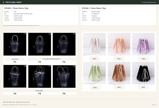Open the T6 clear PVC bag image
Screen dimensions: 159x108
click(x=64, y=76)
